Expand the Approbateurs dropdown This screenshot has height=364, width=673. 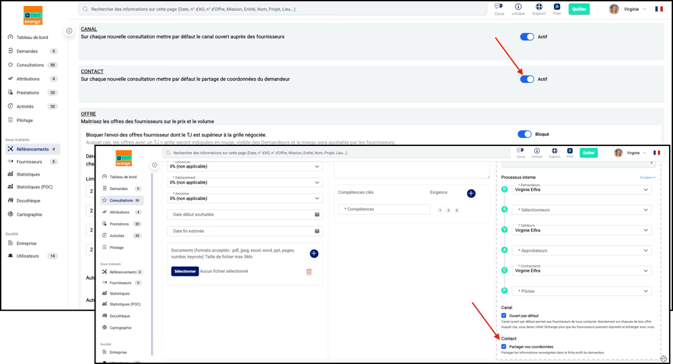point(581,250)
